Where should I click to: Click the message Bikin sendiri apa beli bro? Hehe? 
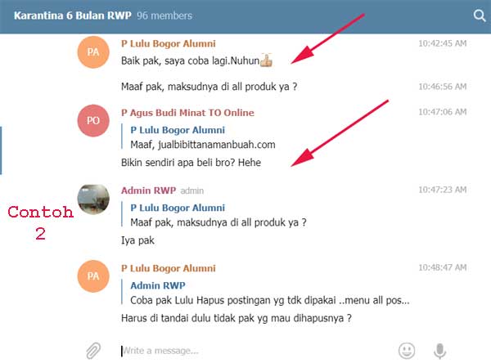pyautogui.click(x=191, y=163)
